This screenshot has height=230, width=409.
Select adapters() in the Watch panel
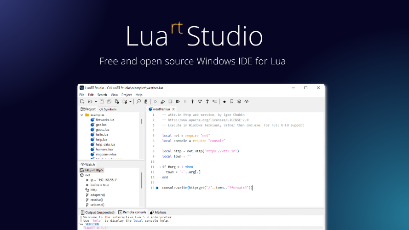tap(98, 195)
